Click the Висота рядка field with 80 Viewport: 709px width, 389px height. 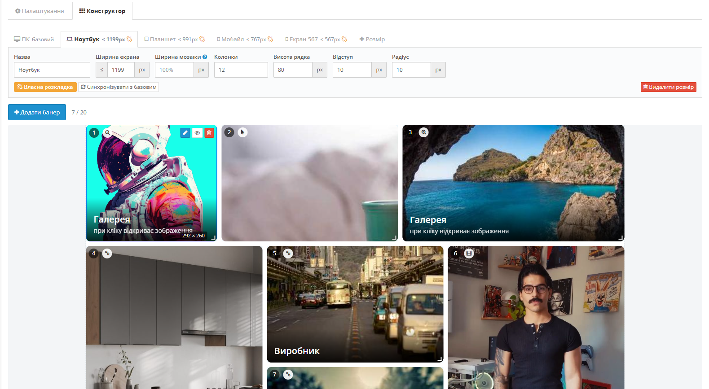293,70
